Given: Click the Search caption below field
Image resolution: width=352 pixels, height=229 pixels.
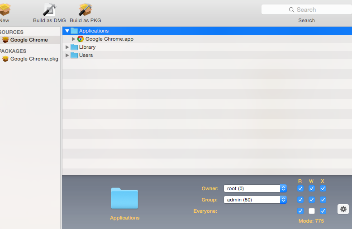Looking at the screenshot, I should coord(306,20).
